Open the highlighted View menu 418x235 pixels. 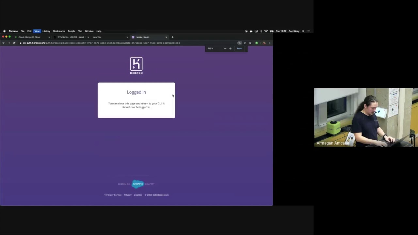point(37,31)
